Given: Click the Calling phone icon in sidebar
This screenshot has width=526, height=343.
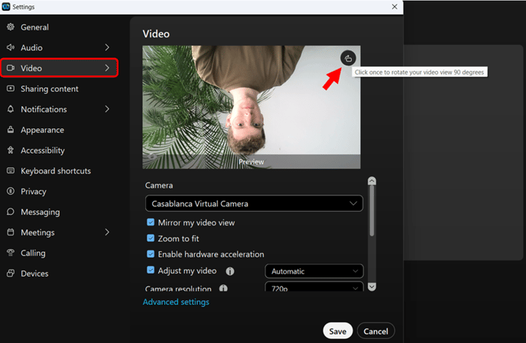Looking at the screenshot, I should tap(11, 253).
